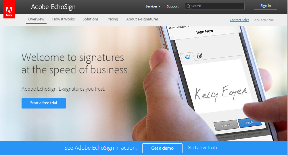This screenshot has height=156, width=288.
Task: Go to the Pricing tab
Action: 112,19
